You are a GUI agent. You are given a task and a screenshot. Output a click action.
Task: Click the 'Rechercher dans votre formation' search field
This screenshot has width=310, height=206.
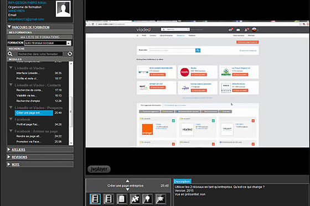40,54
